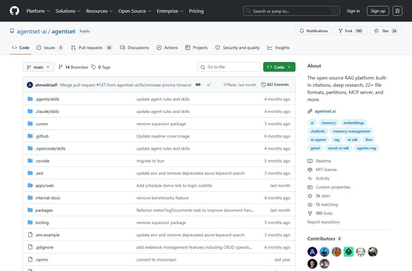Click the repository icon before agentset-ai
The image size is (412, 271).
pyautogui.click(x=12, y=31)
